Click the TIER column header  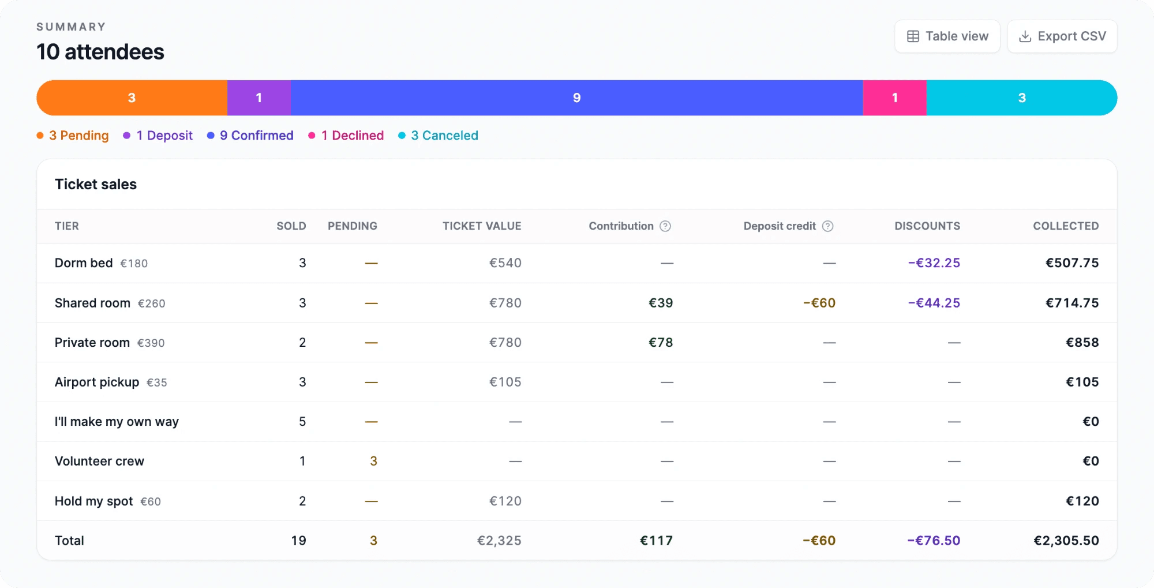point(67,226)
